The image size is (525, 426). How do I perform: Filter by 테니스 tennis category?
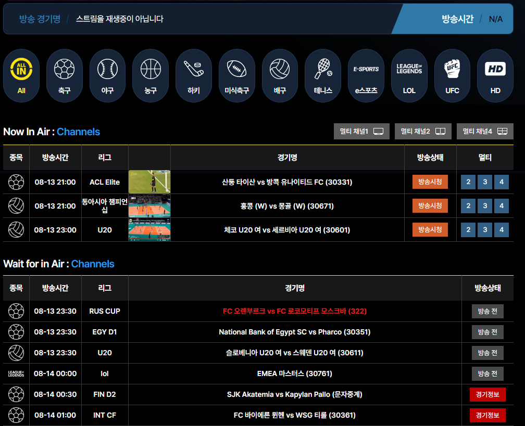323,75
